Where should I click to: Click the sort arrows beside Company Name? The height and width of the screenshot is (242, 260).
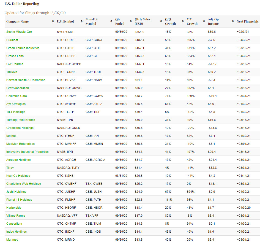pos(53,21)
